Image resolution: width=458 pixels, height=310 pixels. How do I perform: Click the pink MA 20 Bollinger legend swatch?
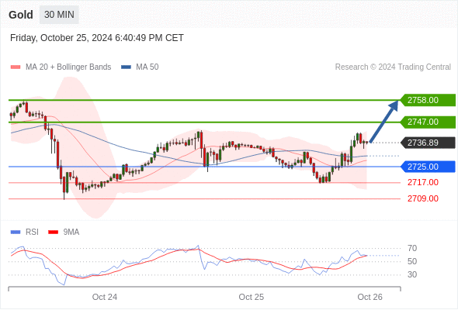pos(16,67)
